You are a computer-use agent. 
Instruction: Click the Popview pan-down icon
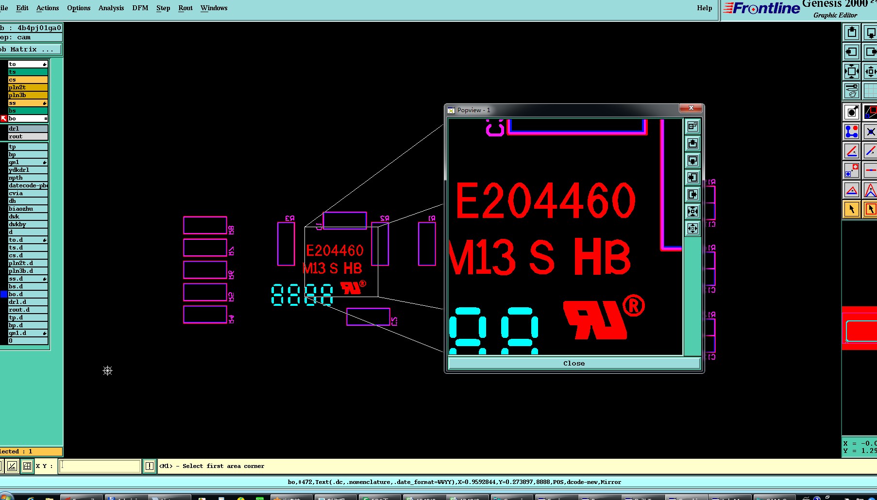pyautogui.click(x=693, y=160)
